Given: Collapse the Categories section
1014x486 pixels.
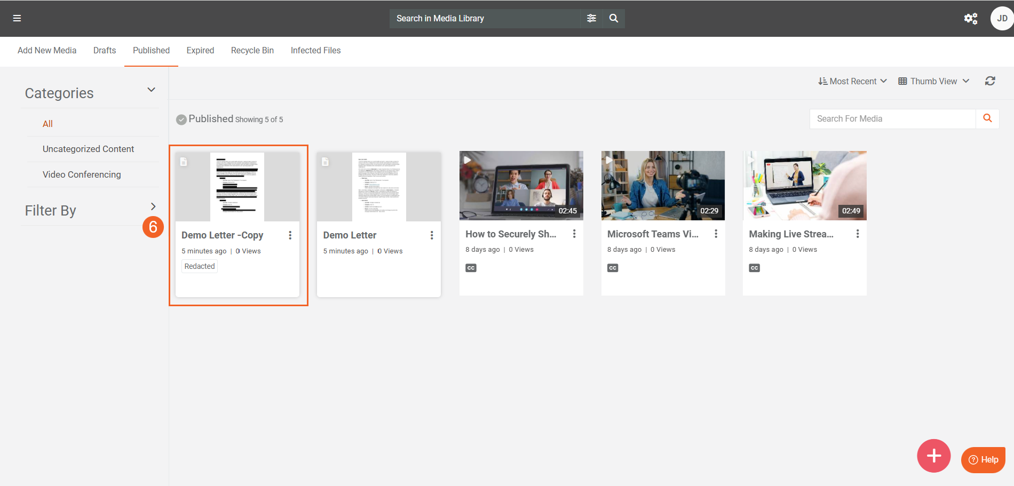Looking at the screenshot, I should pos(151,90).
